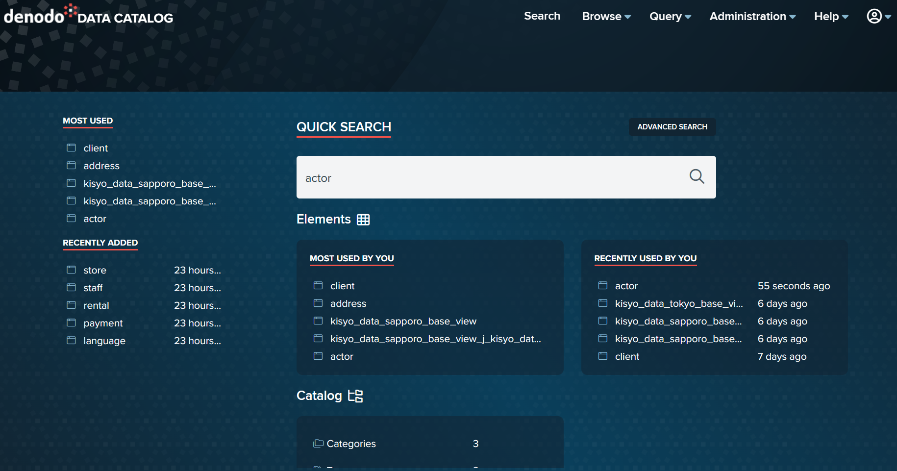This screenshot has height=471, width=897.
Task: Expand the Help dropdown
Action: coord(830,16)
